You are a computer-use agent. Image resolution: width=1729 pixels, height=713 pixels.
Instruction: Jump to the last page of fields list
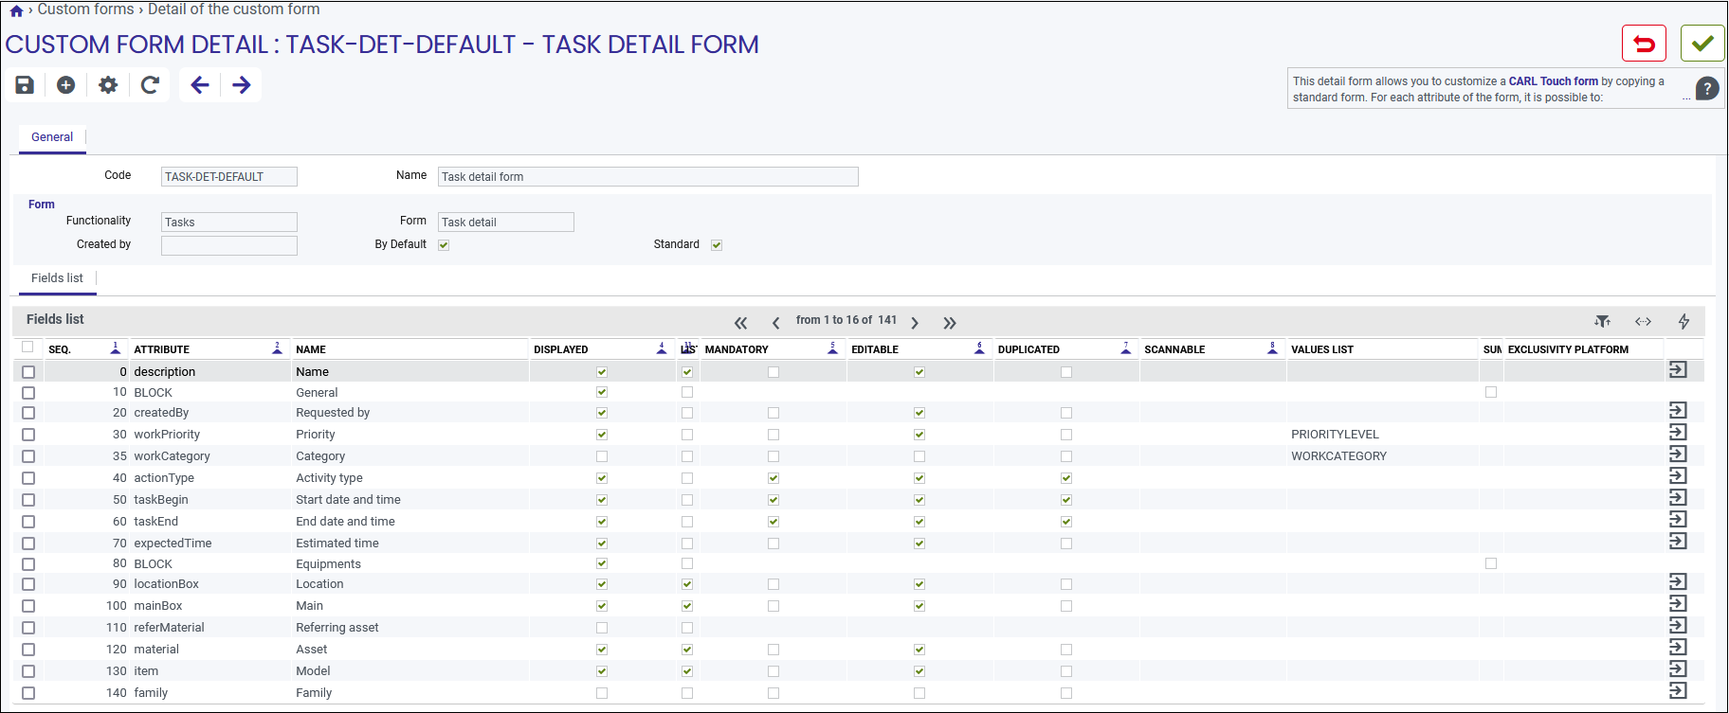[950, 323]
